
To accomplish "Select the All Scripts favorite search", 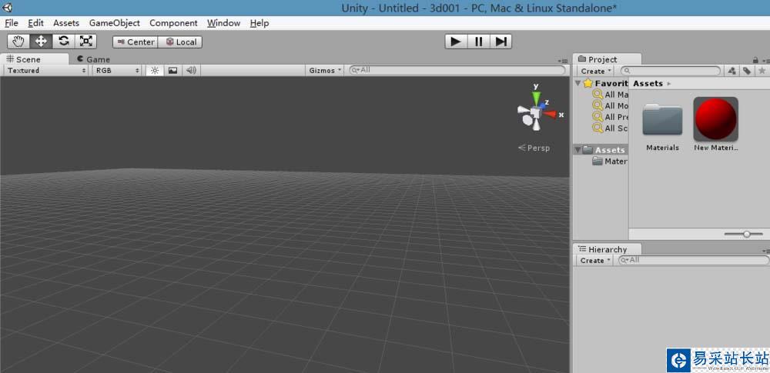I will [x=611, y=128].
